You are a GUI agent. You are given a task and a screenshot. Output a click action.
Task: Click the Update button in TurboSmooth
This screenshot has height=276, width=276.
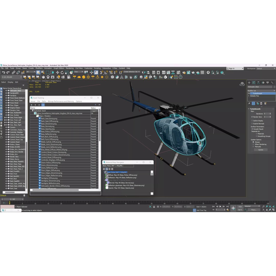point(261,150)
